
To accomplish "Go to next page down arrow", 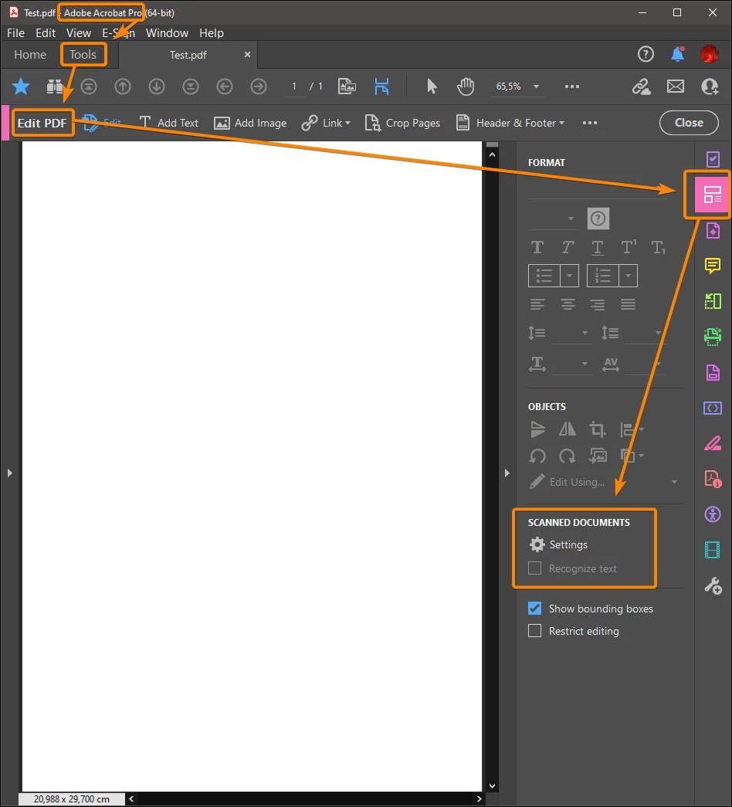I will pyautogui.click(x=157, y=86).
